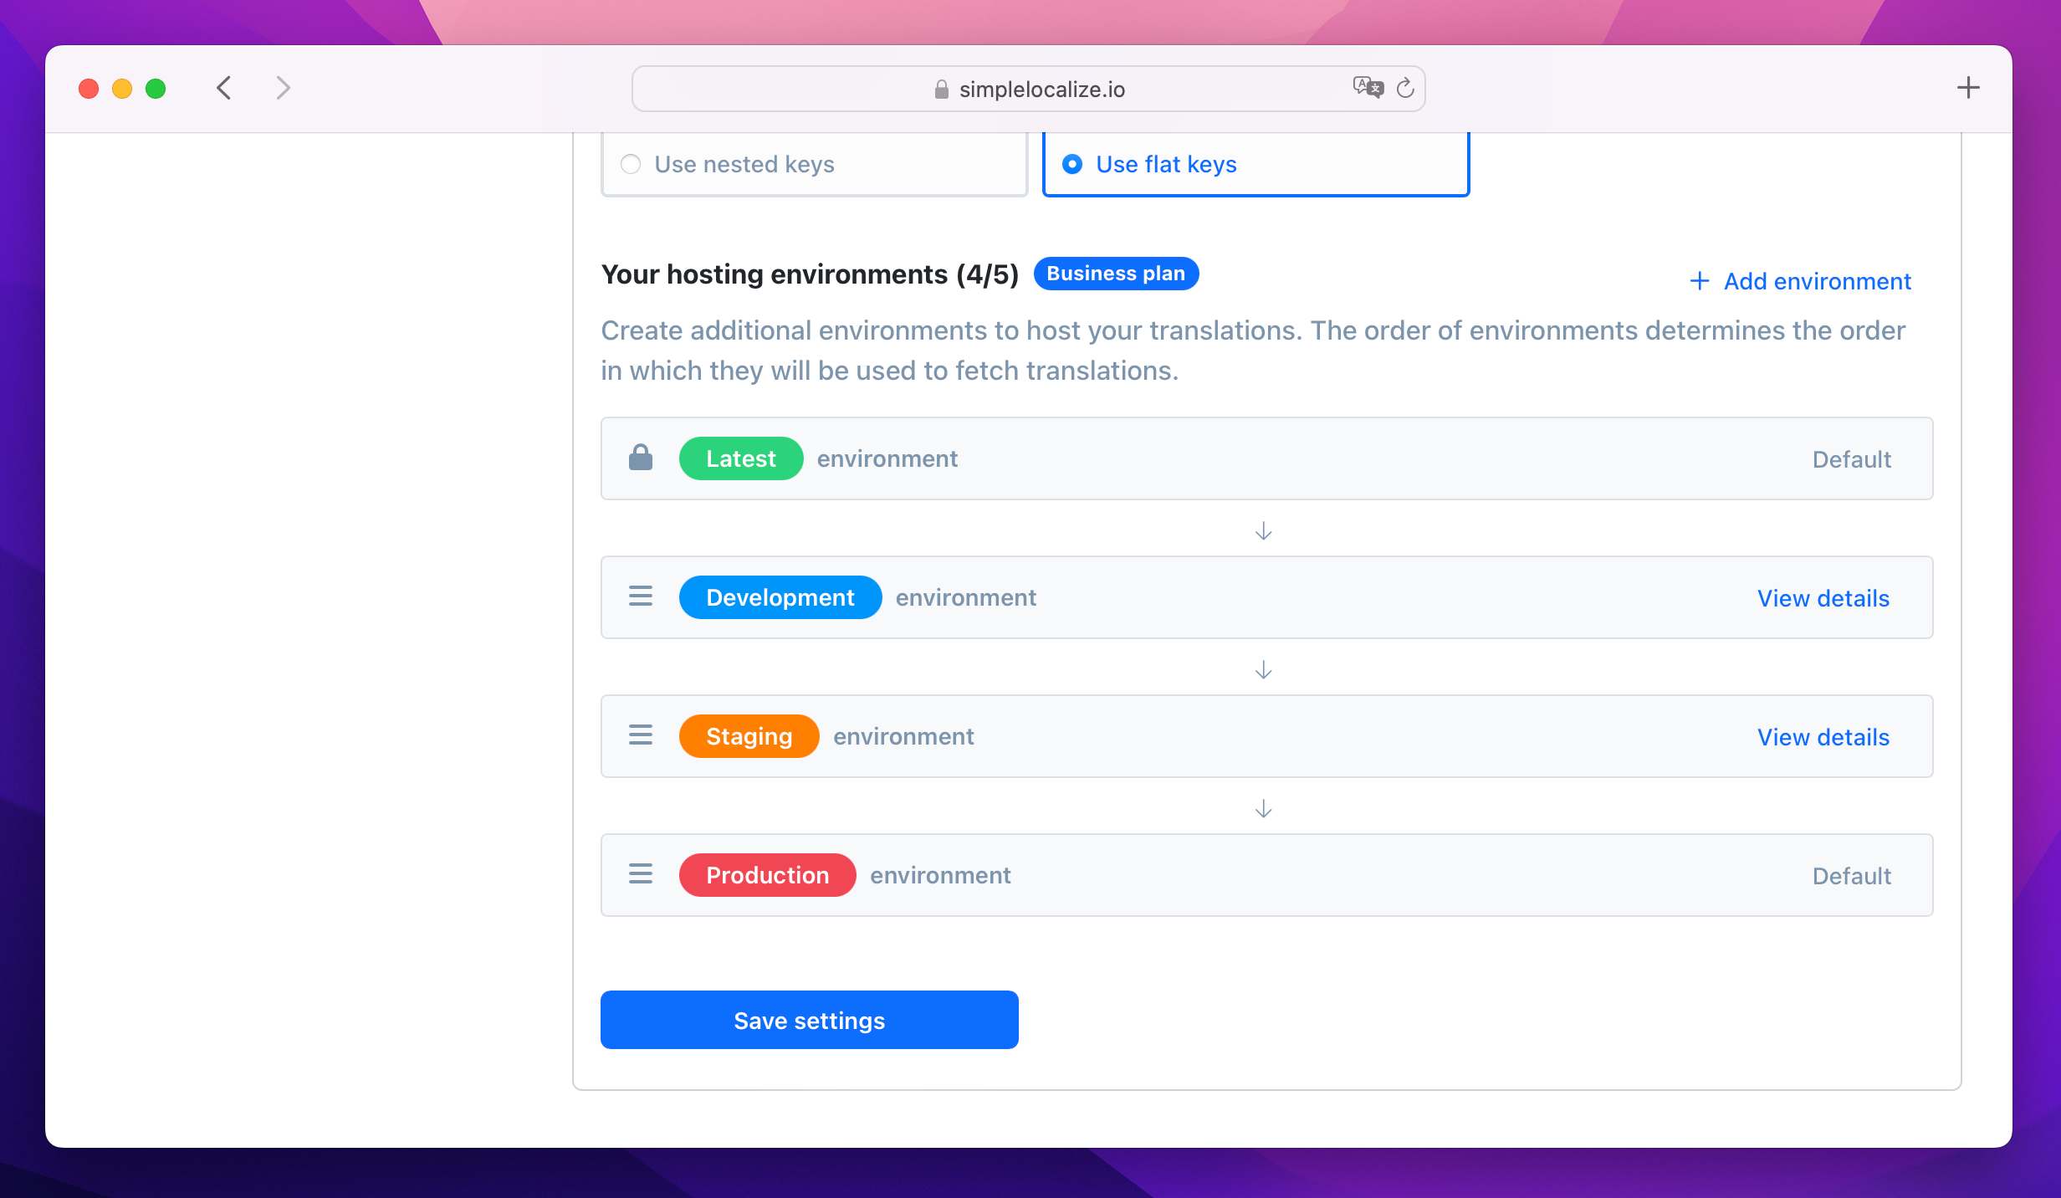
Task: Click View details for Staging environment
Action: pyautogui.click(x=1824, y=736)
